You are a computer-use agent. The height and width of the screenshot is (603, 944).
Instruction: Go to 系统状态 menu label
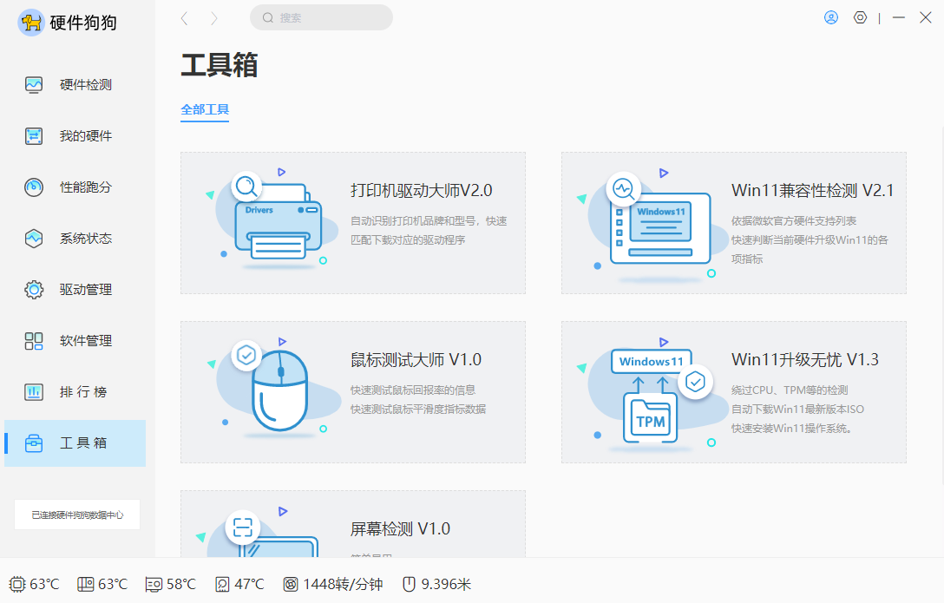86,239
